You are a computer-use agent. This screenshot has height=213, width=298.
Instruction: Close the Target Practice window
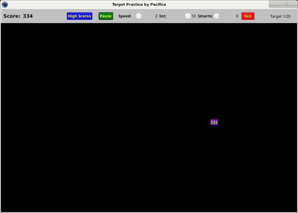tap(293, 5)
